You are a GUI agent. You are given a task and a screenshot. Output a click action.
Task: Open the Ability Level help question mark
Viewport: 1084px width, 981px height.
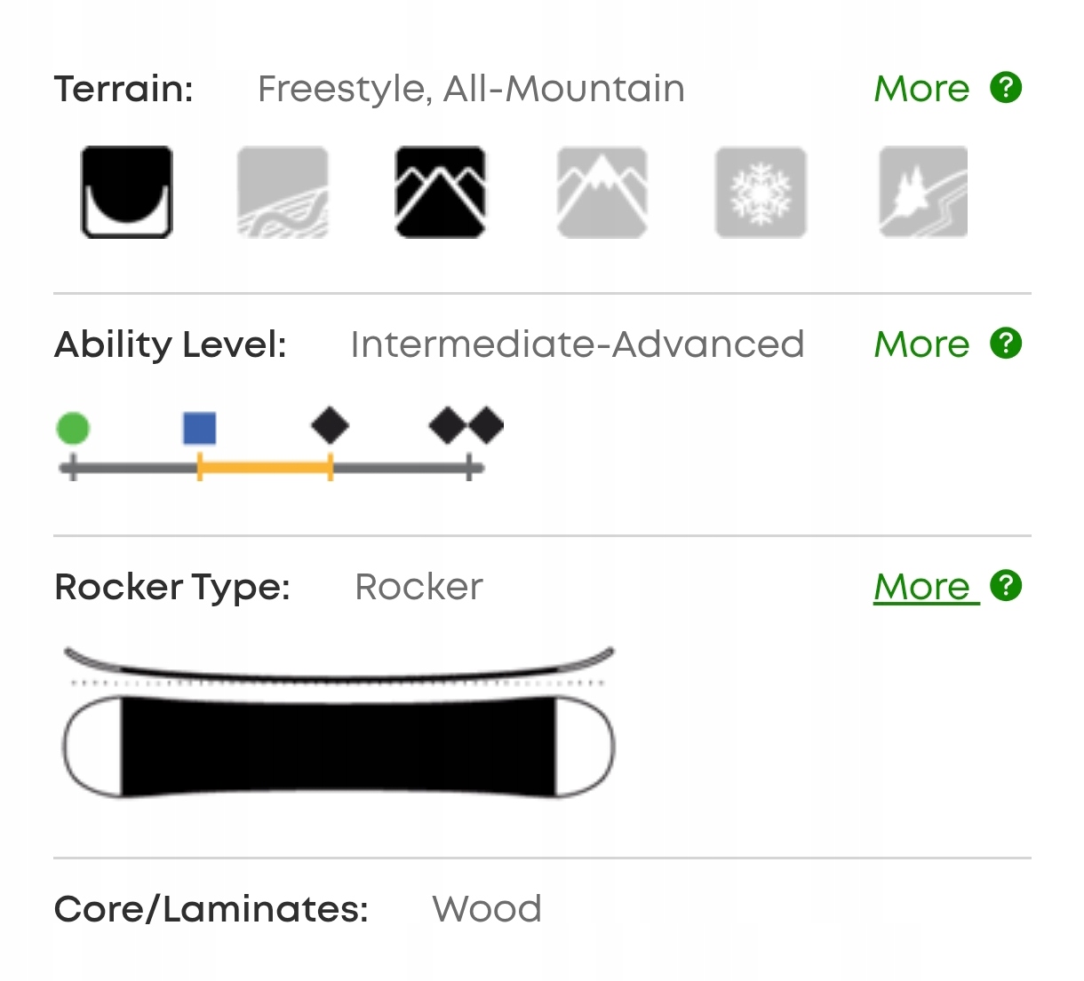point(1006,343)
